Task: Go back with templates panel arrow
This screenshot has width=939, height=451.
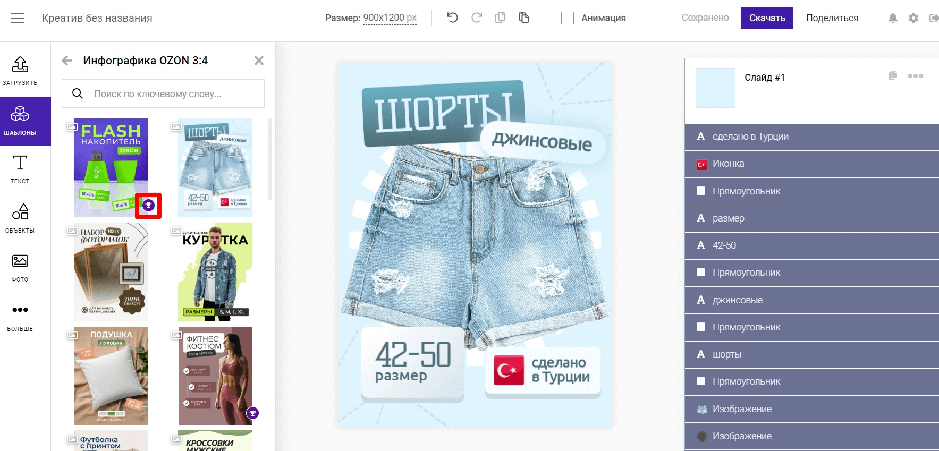Action: (x=67, y=61)
